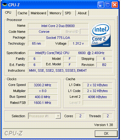The width and height of the screenshot is (121, 140).
Task: Close the CPU-Z window
Action: [x=115, y=5]
